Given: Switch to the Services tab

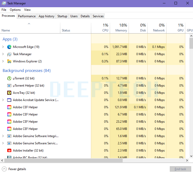Looking at the screenshot, I should pos(98,16).
